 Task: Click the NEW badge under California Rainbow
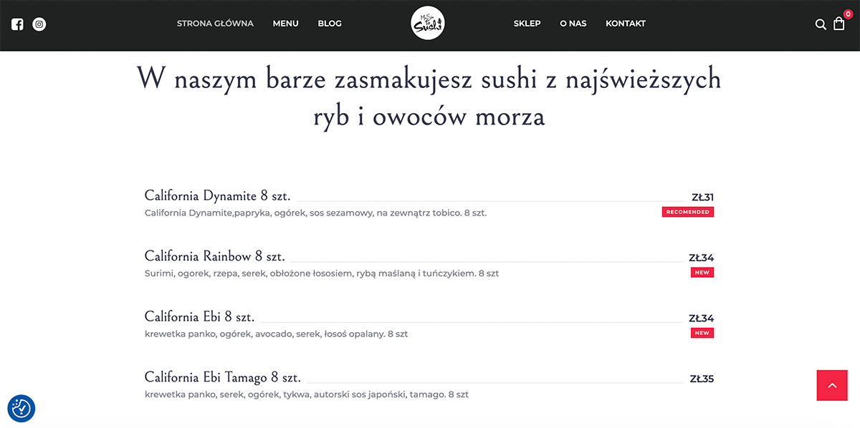tap(702, 273)
